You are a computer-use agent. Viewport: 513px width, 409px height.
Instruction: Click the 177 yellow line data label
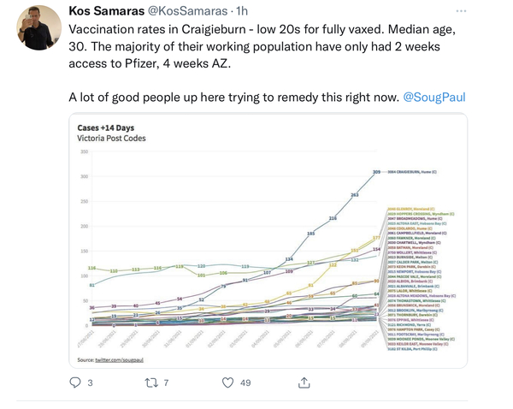377,238
